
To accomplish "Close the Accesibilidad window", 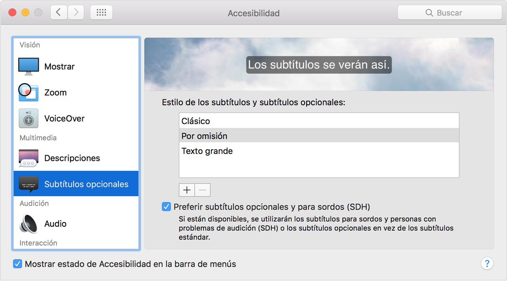I will click(x=12, y=13).
